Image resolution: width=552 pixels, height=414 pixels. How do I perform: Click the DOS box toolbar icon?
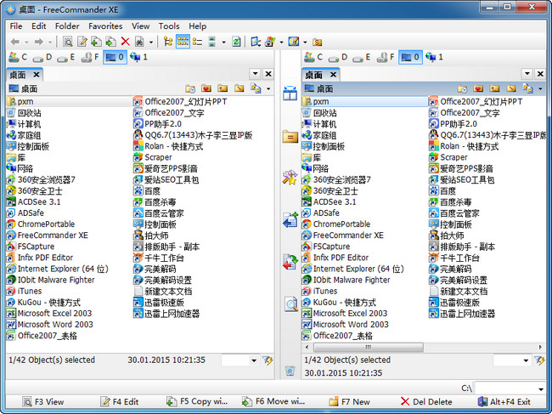point(270,42)
